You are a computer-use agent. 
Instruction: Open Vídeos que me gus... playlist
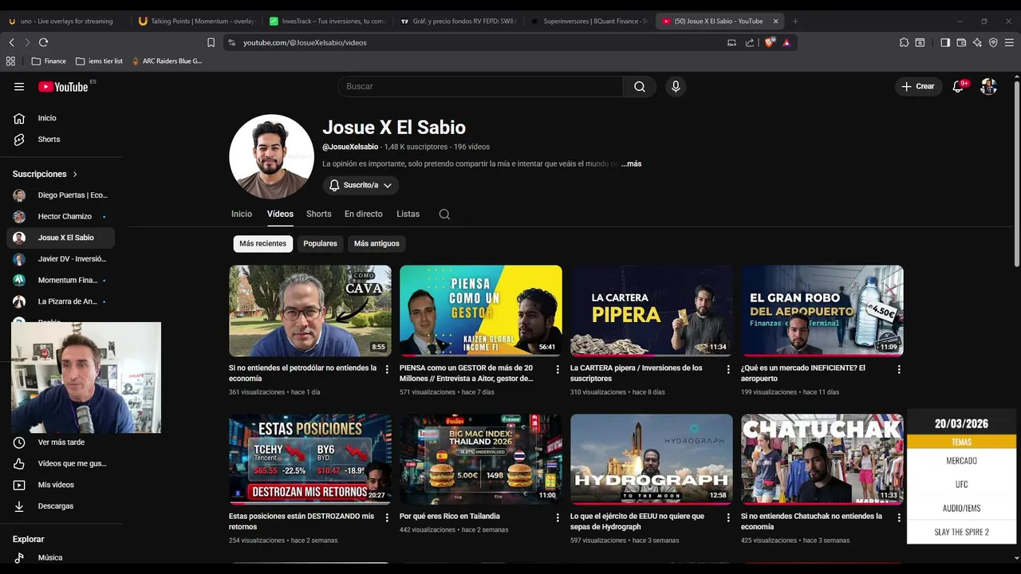coord(61,463)
